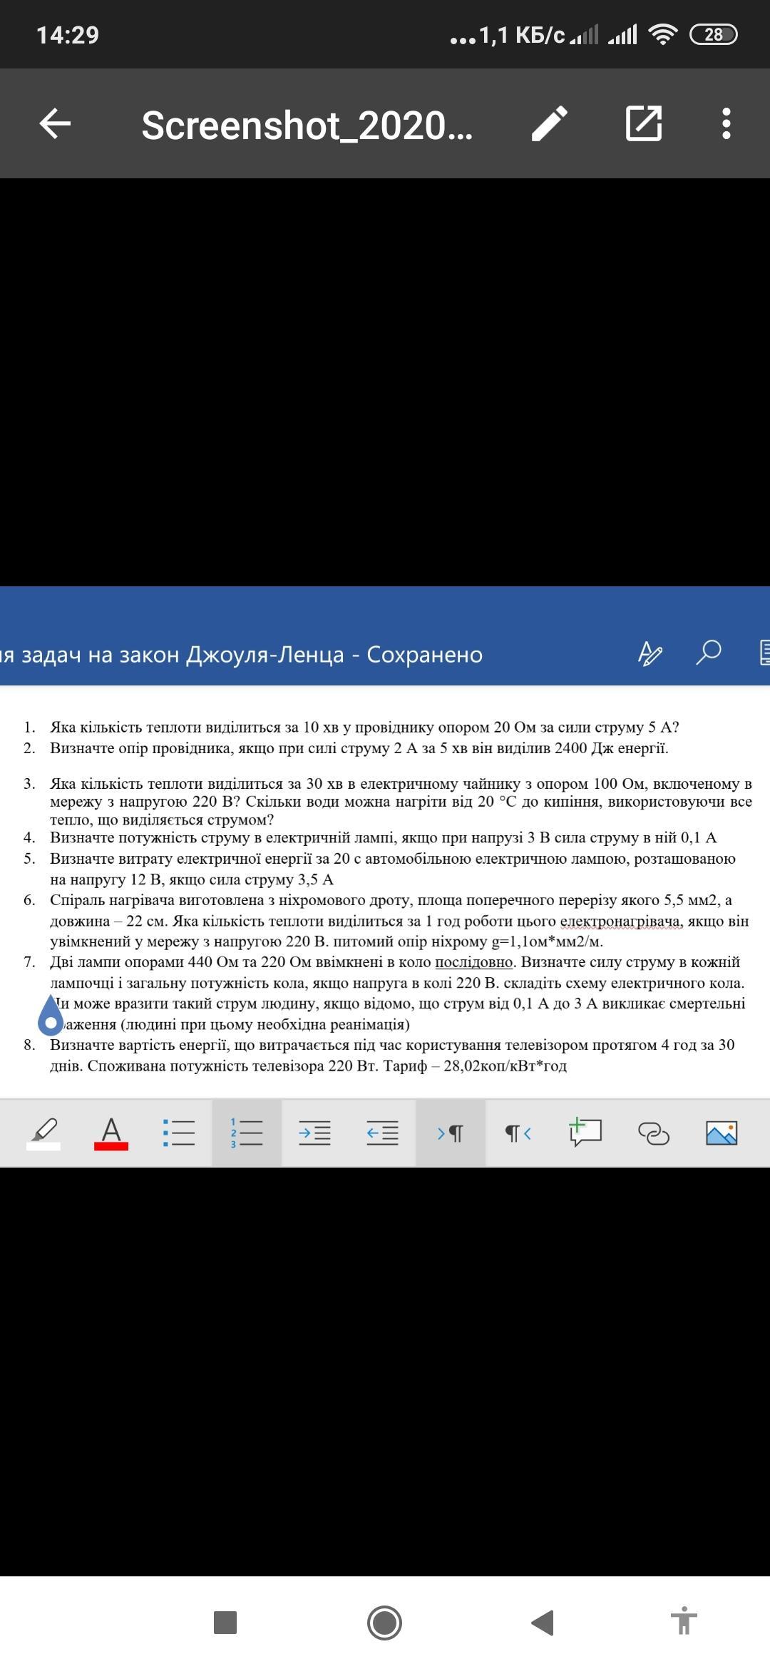Screen dimensions: 770x1669
Task: Tap the Screenshot_2020 file title
Action: point(307,126)
